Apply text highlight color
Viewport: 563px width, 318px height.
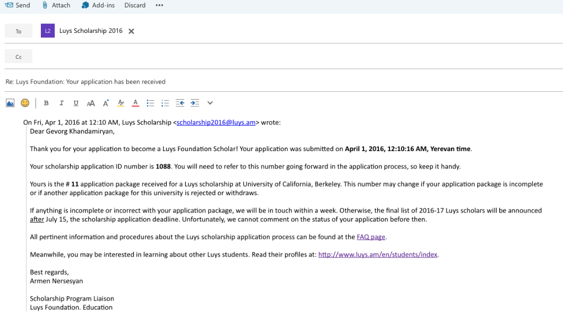tap(120, 103)
